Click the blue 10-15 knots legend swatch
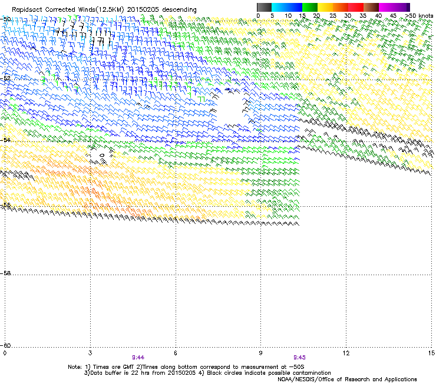The height and width of the screenshot is (383, 436). click(x=295, y=7)
